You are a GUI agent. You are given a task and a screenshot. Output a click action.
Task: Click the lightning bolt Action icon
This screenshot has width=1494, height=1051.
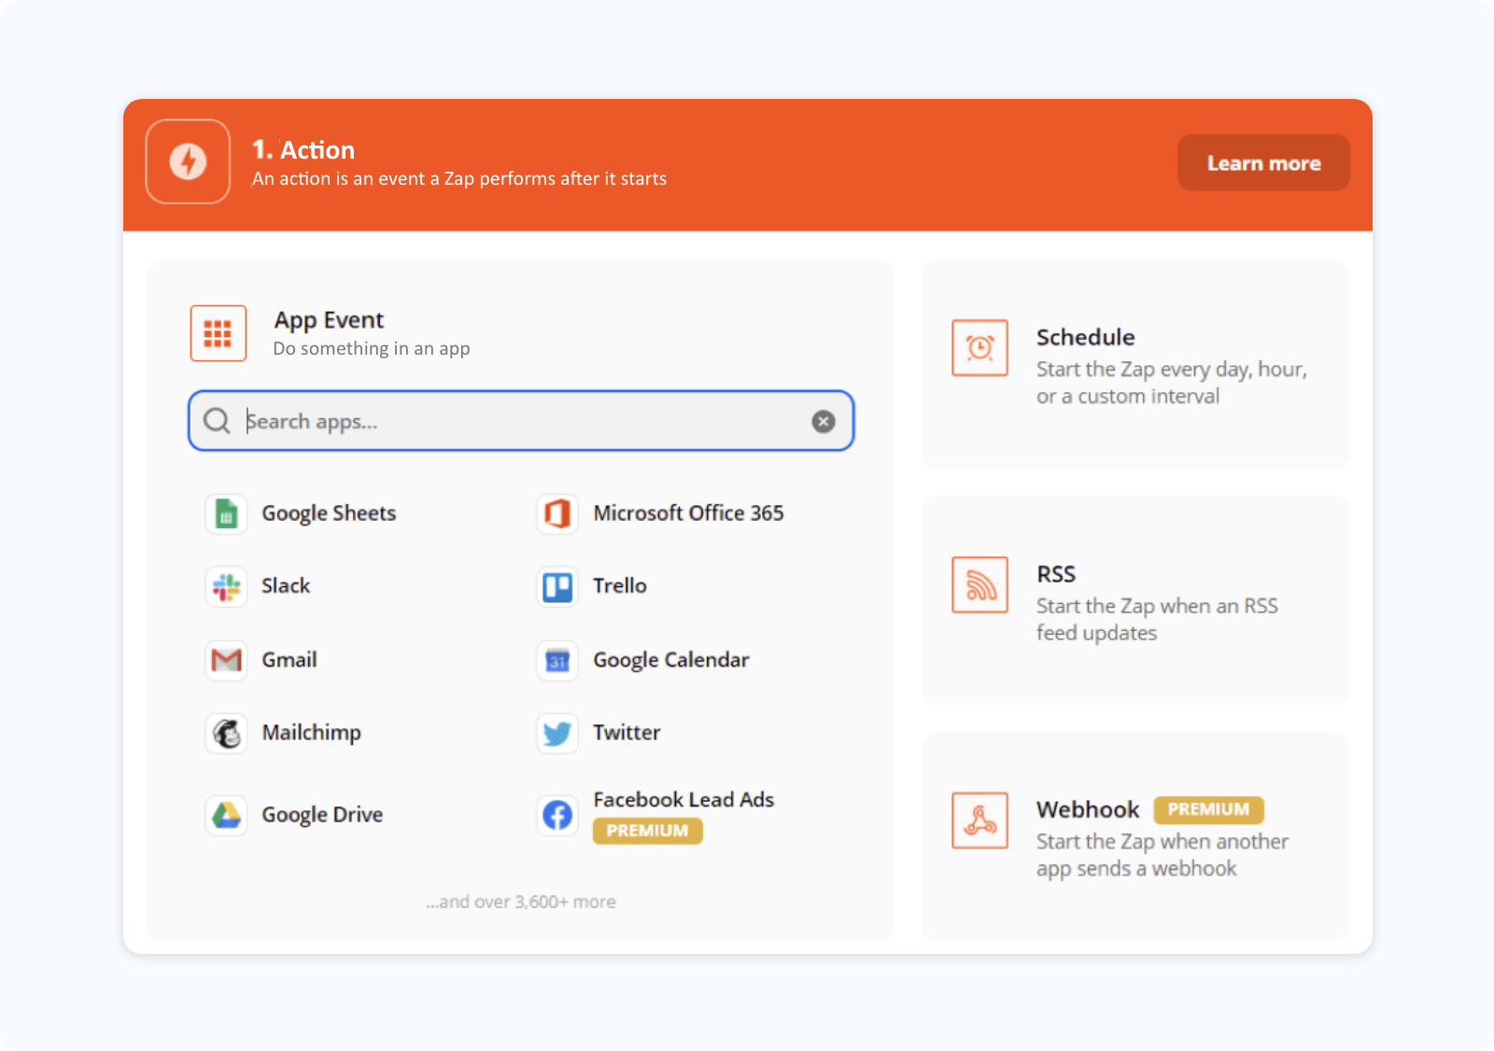[188, 161]
